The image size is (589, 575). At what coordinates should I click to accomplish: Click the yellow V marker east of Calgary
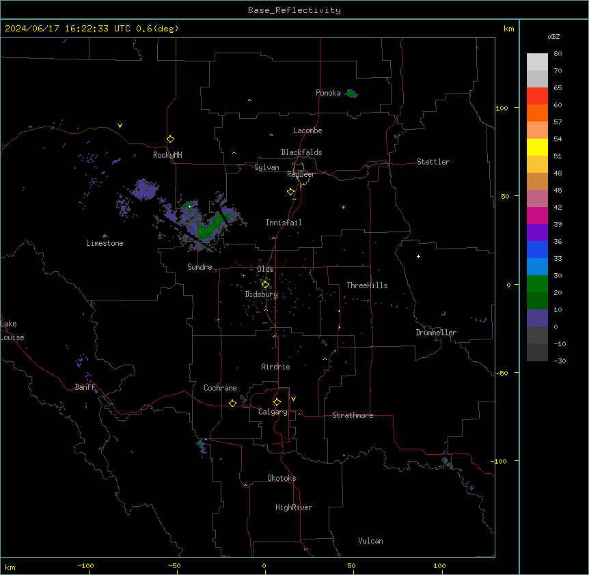[x=293, y=399]
